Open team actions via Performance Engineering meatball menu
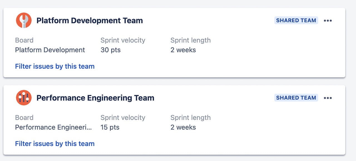Viewport: 356px width, 161px height. (x=328, y=98)
